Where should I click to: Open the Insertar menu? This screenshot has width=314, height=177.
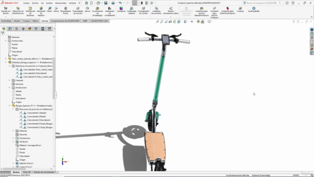(49, 3)
